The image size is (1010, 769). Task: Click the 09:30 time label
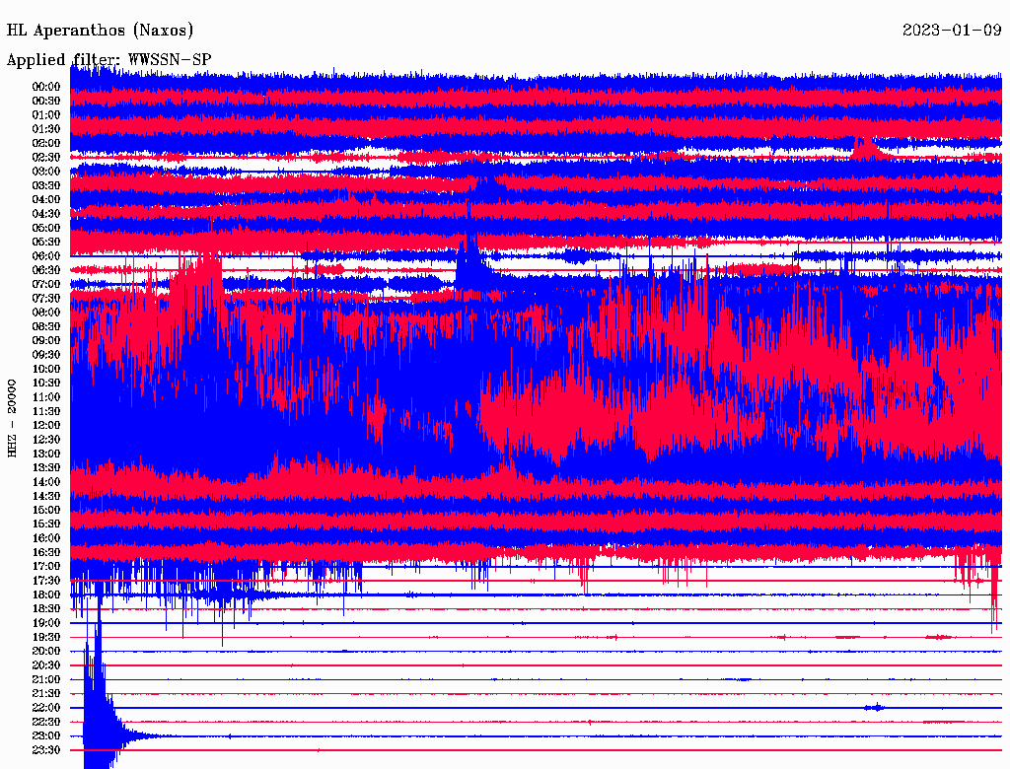[46, 355]
